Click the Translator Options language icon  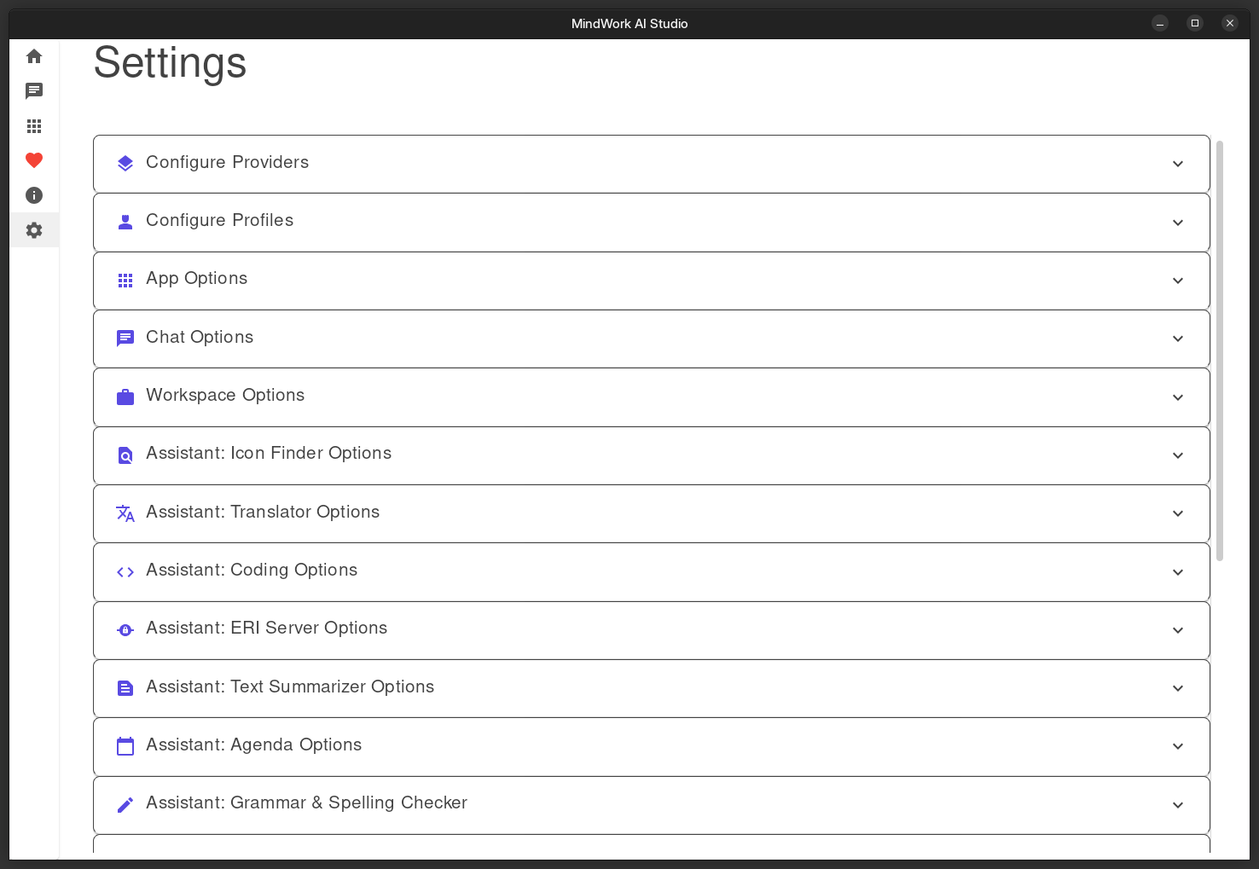(125, 513)
